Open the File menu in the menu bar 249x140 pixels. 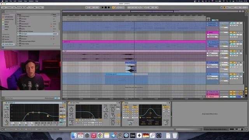pyautogui.click(x=11, y=1)
